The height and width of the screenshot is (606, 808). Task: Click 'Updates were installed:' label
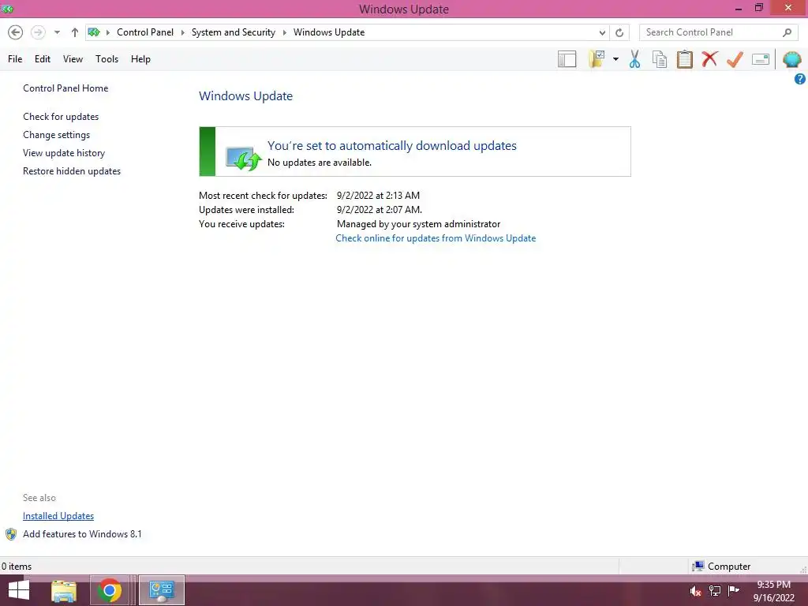click(246, 210)
